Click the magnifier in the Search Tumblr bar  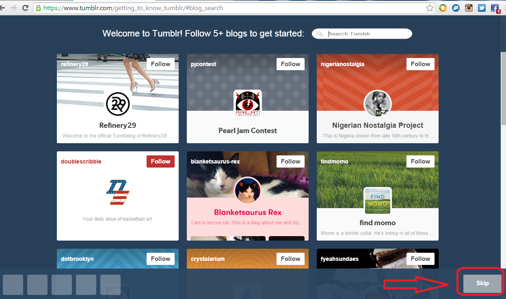(320, 34)
